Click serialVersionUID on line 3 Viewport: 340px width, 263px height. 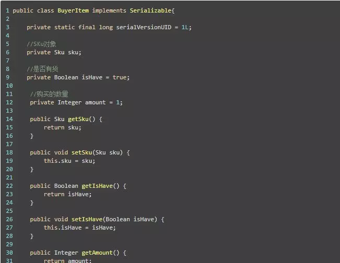coord(144,27)
